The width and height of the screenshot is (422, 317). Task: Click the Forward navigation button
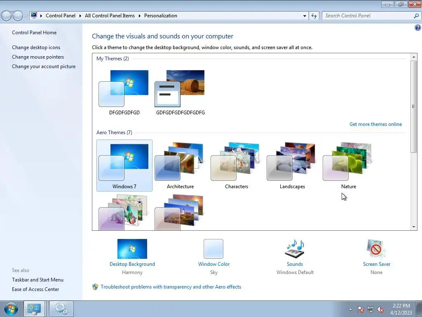click(18, 16)
